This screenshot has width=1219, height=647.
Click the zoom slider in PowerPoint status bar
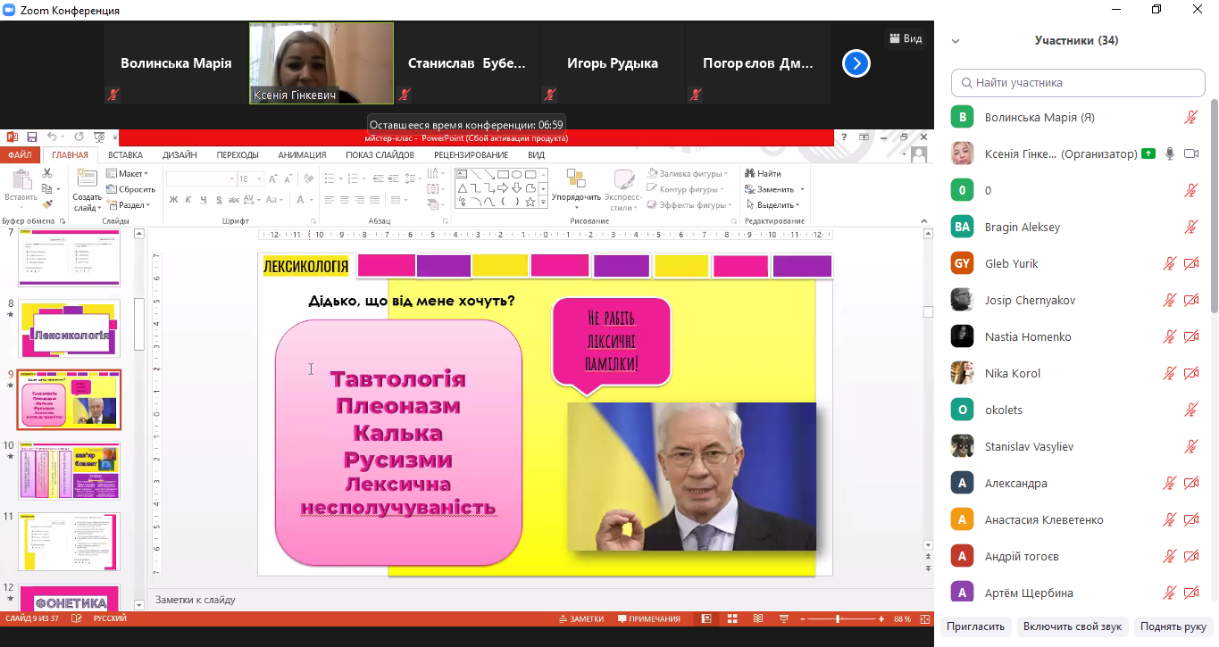837,618
